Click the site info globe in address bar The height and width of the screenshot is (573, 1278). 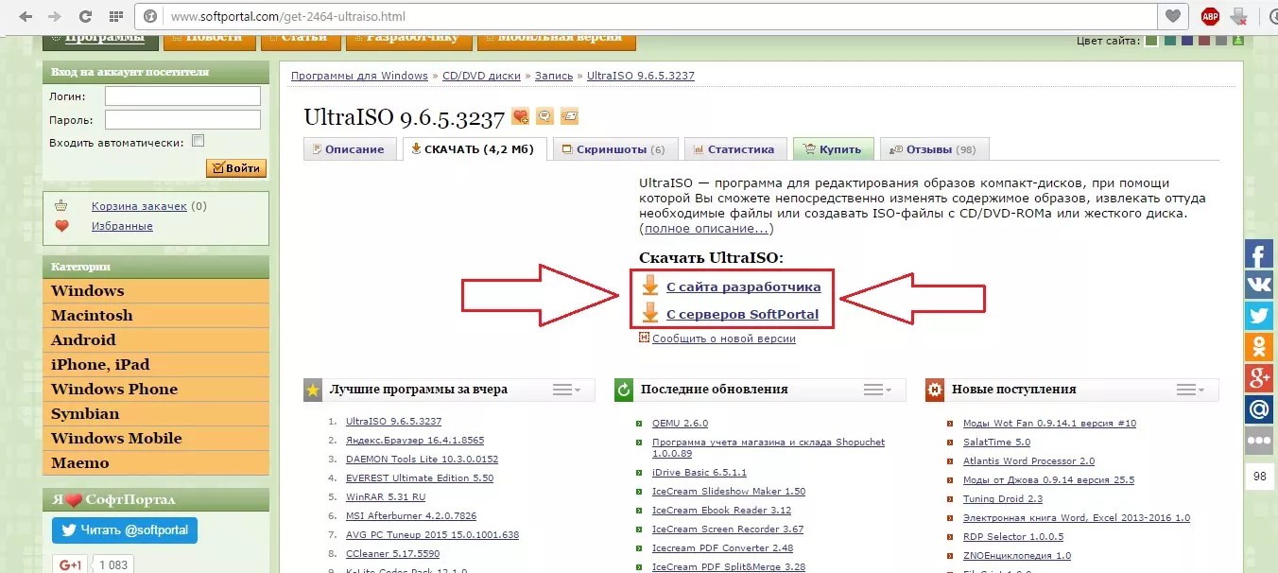[150, 16]
